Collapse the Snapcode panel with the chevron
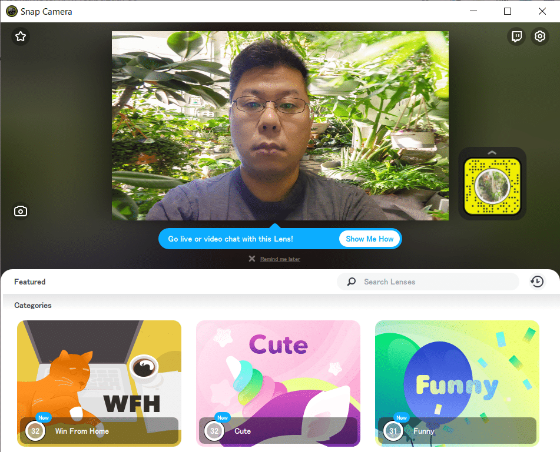 pyautogui.click(x=492, y=153)
